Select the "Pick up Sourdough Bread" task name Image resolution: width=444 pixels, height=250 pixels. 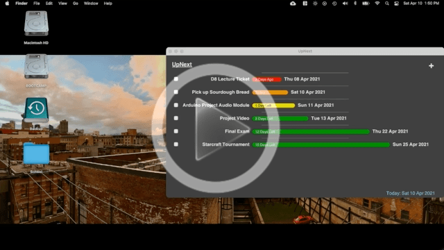point(221,92)
